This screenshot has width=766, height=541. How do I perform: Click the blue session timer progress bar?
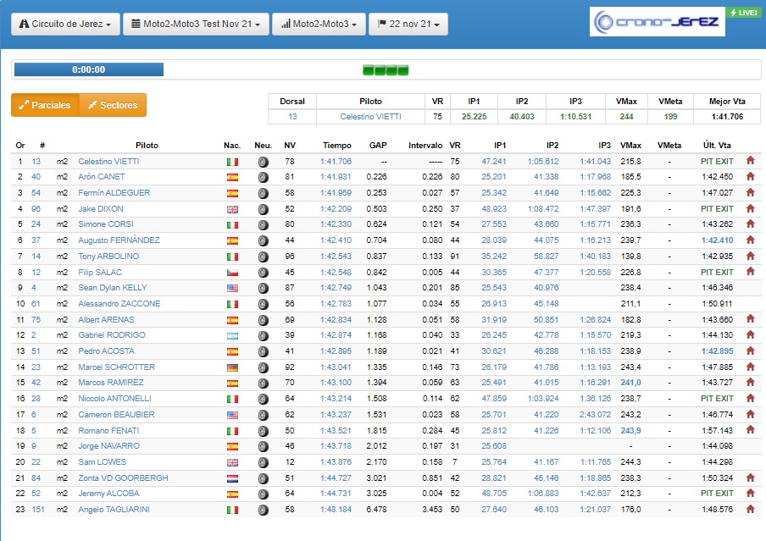(x=89, y=69)
